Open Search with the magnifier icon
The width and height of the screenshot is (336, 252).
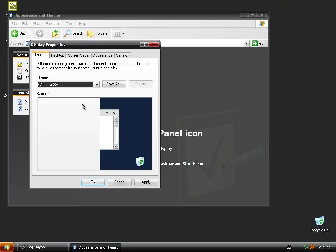point(67,33)
